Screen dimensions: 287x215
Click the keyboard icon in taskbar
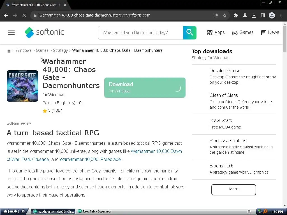[249, 212]
